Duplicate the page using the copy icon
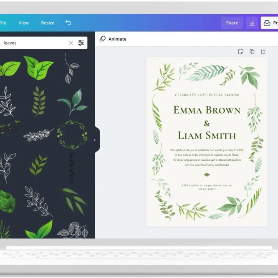The width and height of the screenshot is (278, 278). 252,51
